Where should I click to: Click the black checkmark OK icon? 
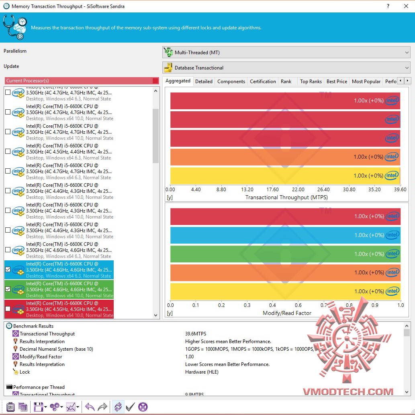(x=130, y=407)
